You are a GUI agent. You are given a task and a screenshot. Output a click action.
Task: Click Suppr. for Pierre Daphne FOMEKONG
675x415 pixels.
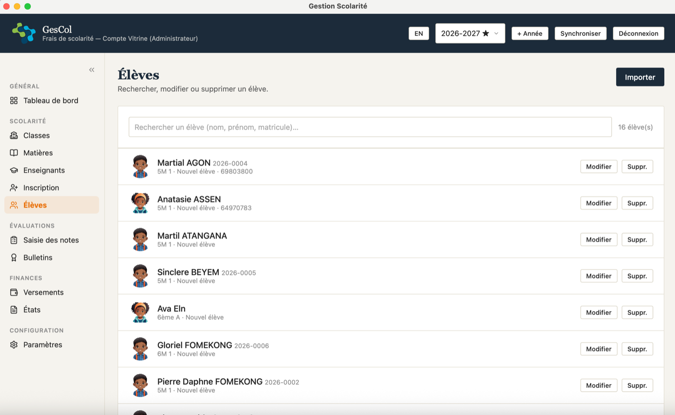[637, 385]
